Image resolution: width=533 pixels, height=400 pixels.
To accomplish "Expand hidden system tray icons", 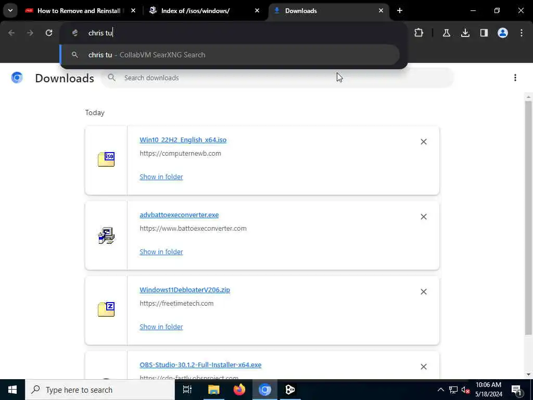I will coord(440,390).
